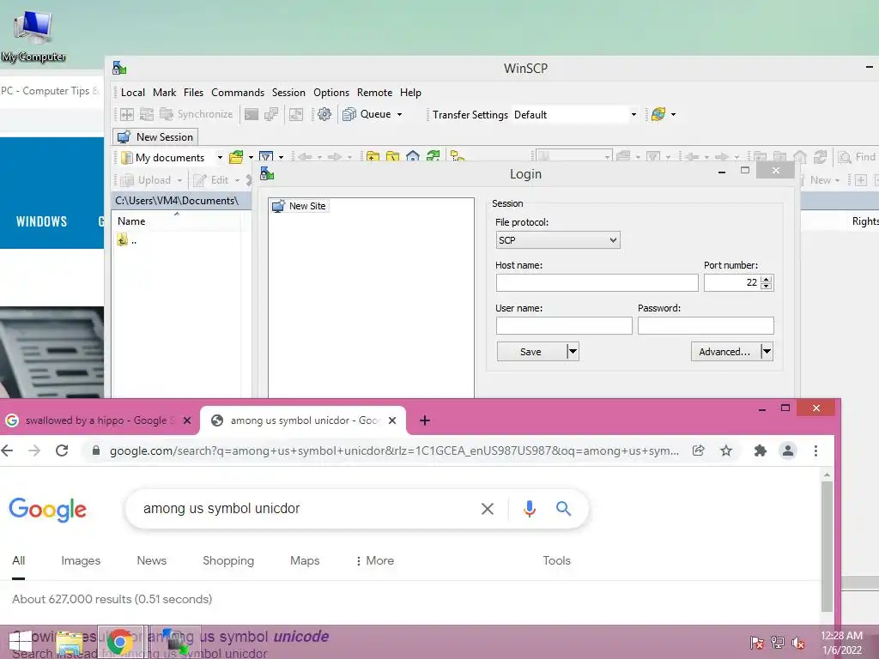Open the Commands menu in WinSCP
This screenshot has height=659, width=879.
(x=238, y=93)
